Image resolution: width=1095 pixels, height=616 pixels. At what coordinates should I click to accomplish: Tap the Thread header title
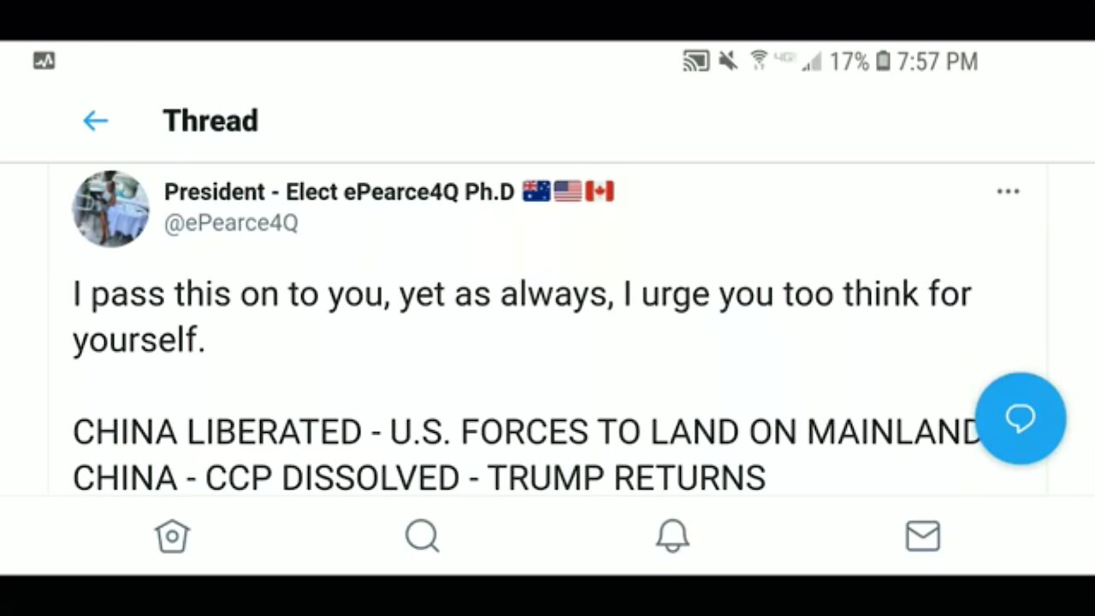(x=210, y=121)
